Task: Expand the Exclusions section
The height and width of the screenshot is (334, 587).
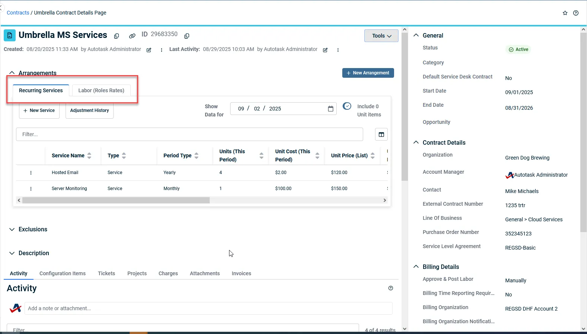Action: pyautogui.click(x=12, y=229)
